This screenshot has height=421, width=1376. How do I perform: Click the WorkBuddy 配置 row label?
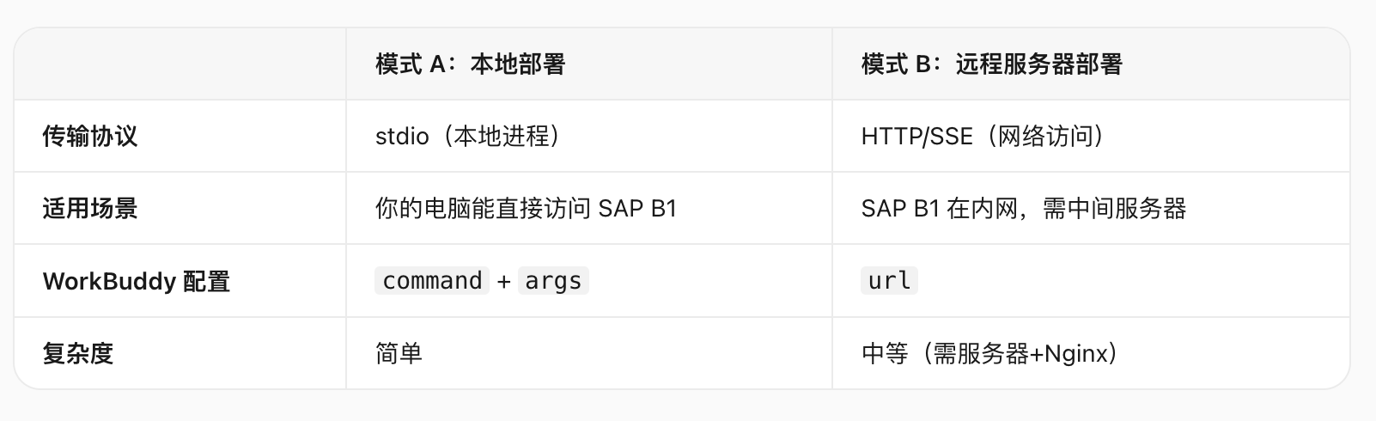point(137,281)
